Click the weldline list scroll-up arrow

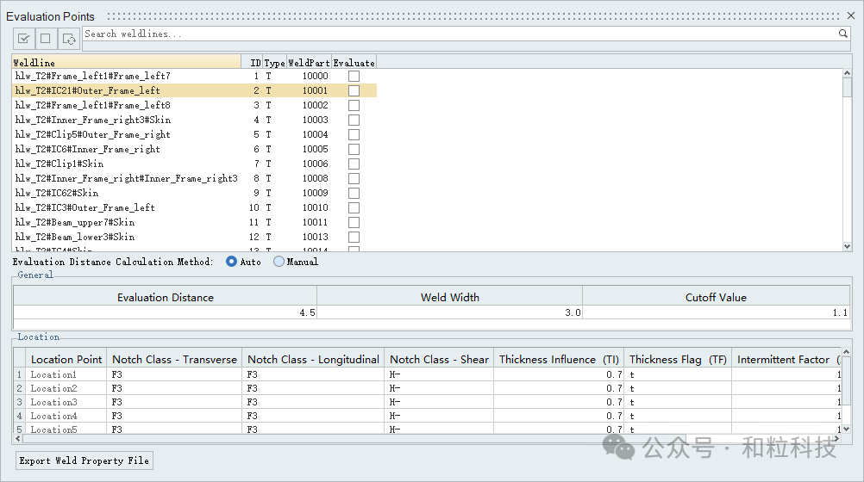point(846,74)
